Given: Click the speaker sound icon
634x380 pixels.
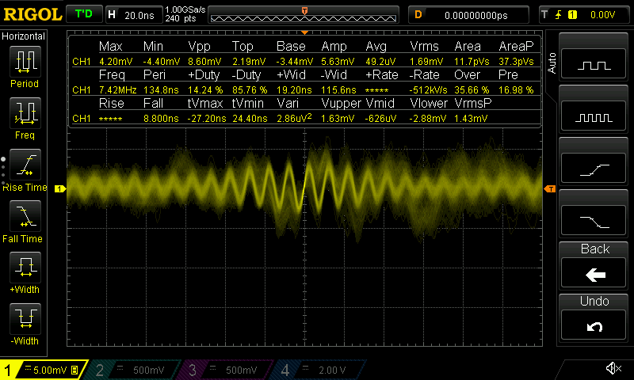Looking at the screenshot, I should tap(613, 369).
